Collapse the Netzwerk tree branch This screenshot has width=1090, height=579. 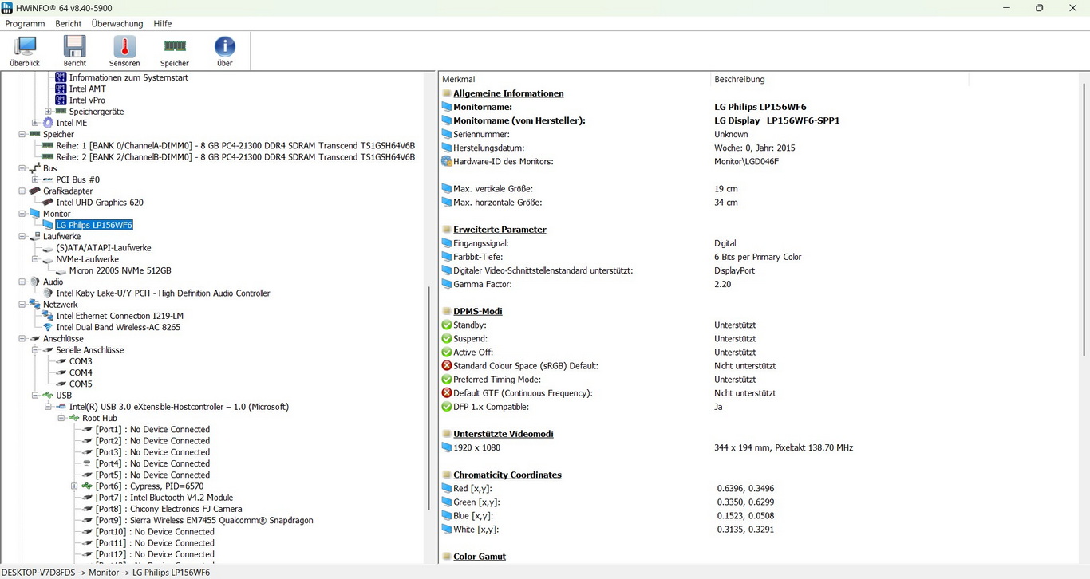[x=22, y=305]
